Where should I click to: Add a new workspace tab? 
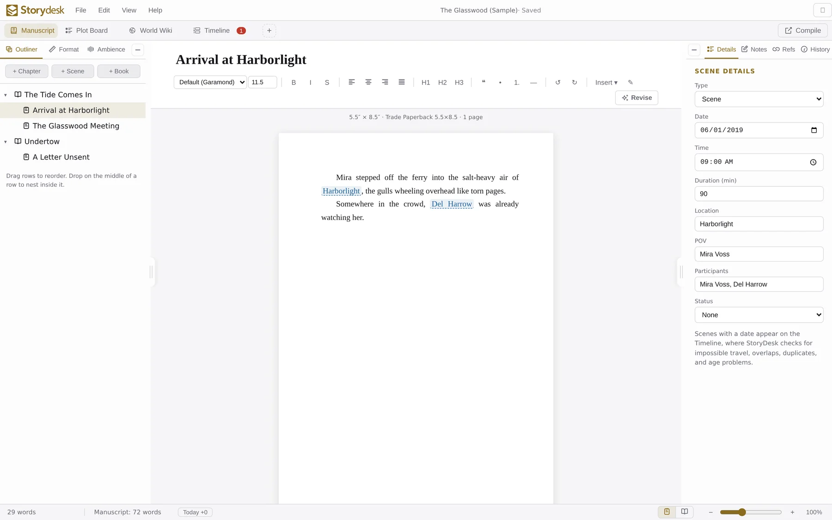tap(269, 31)
